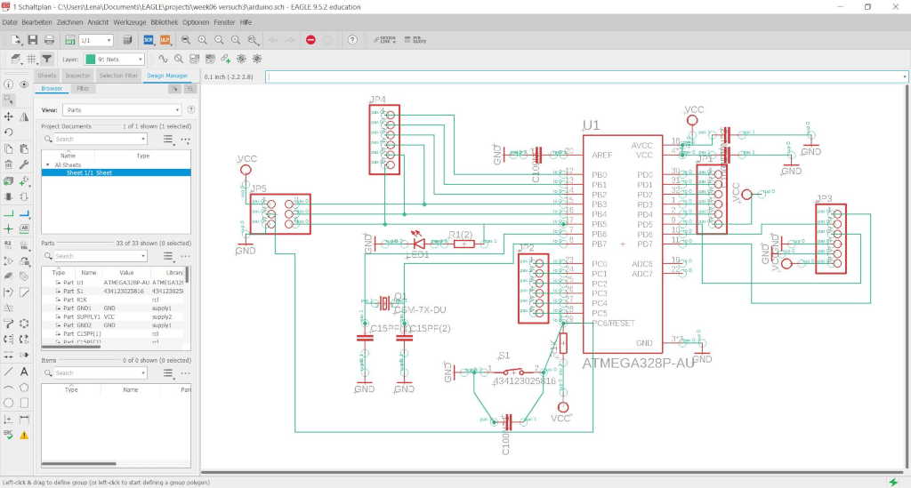The image size is (911, 488).
Task: Click the Print icon in toolbar
Action: click(50, 40)
